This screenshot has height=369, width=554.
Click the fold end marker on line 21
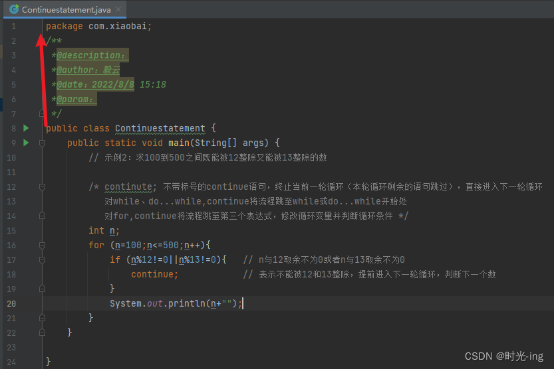point(43,318)
